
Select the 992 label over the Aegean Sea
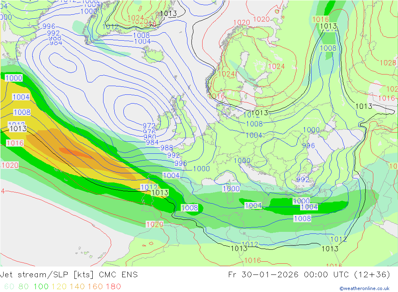303,179
